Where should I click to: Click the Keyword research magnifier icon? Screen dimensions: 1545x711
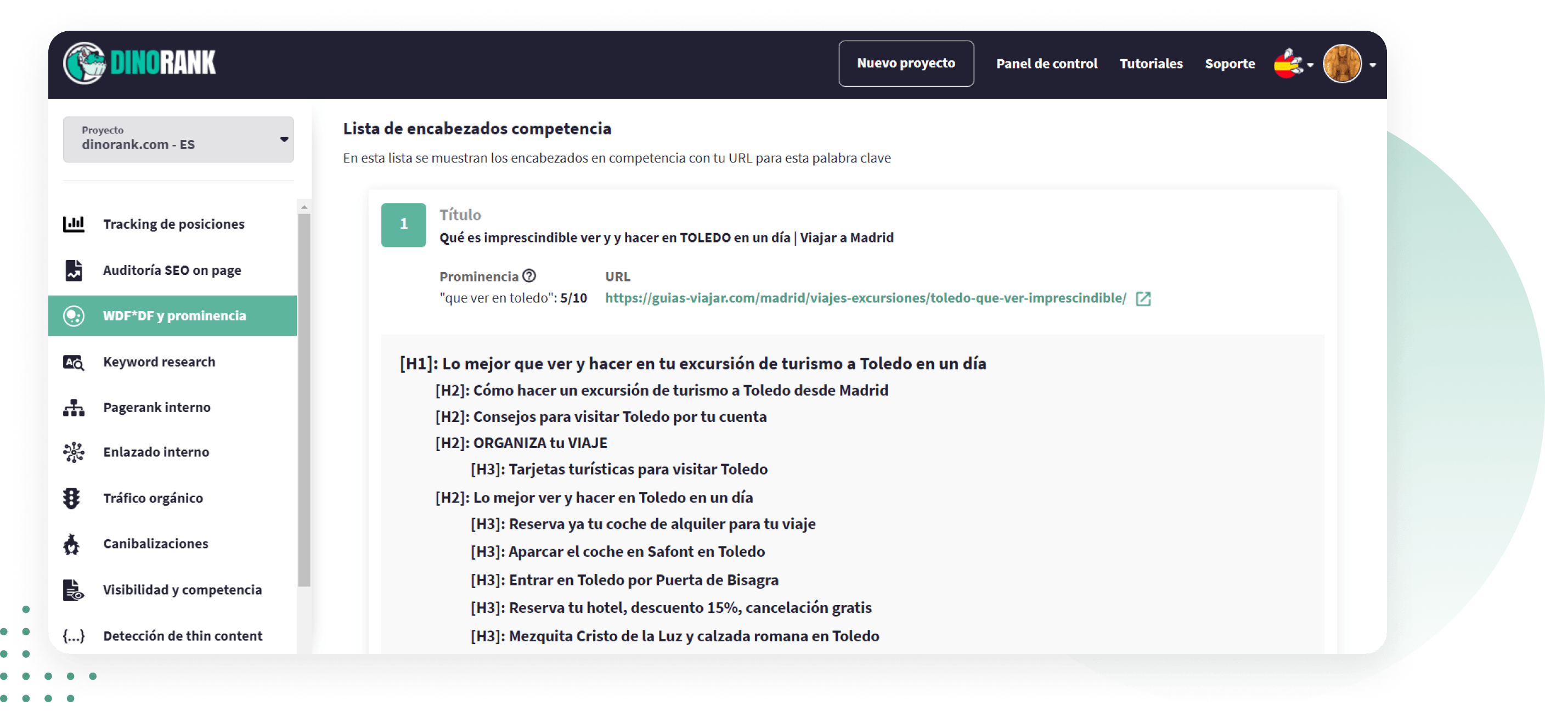74,362
